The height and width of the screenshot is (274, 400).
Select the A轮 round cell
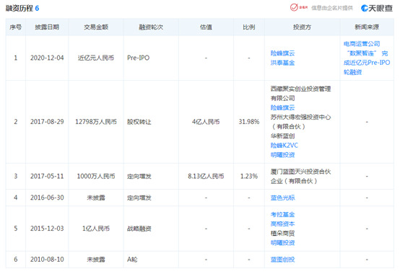point(132,260)
